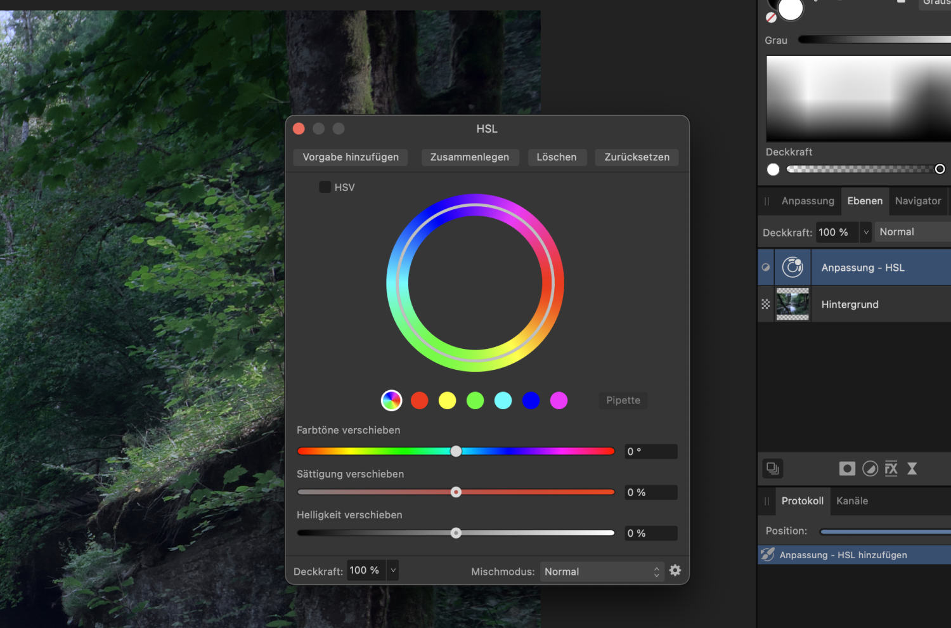The height and width of the screenshot is (628, 951).
Task: Open the Deckkraft percentage dropdown in the HSL dialog
Action: (392, 570)
